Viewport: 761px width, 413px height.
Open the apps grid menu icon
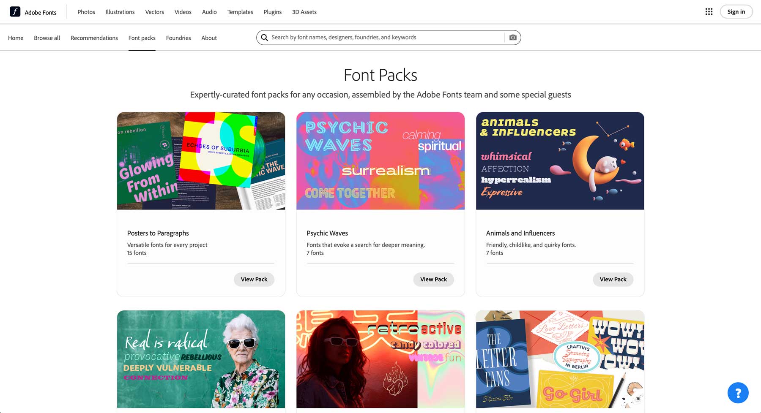709,12
